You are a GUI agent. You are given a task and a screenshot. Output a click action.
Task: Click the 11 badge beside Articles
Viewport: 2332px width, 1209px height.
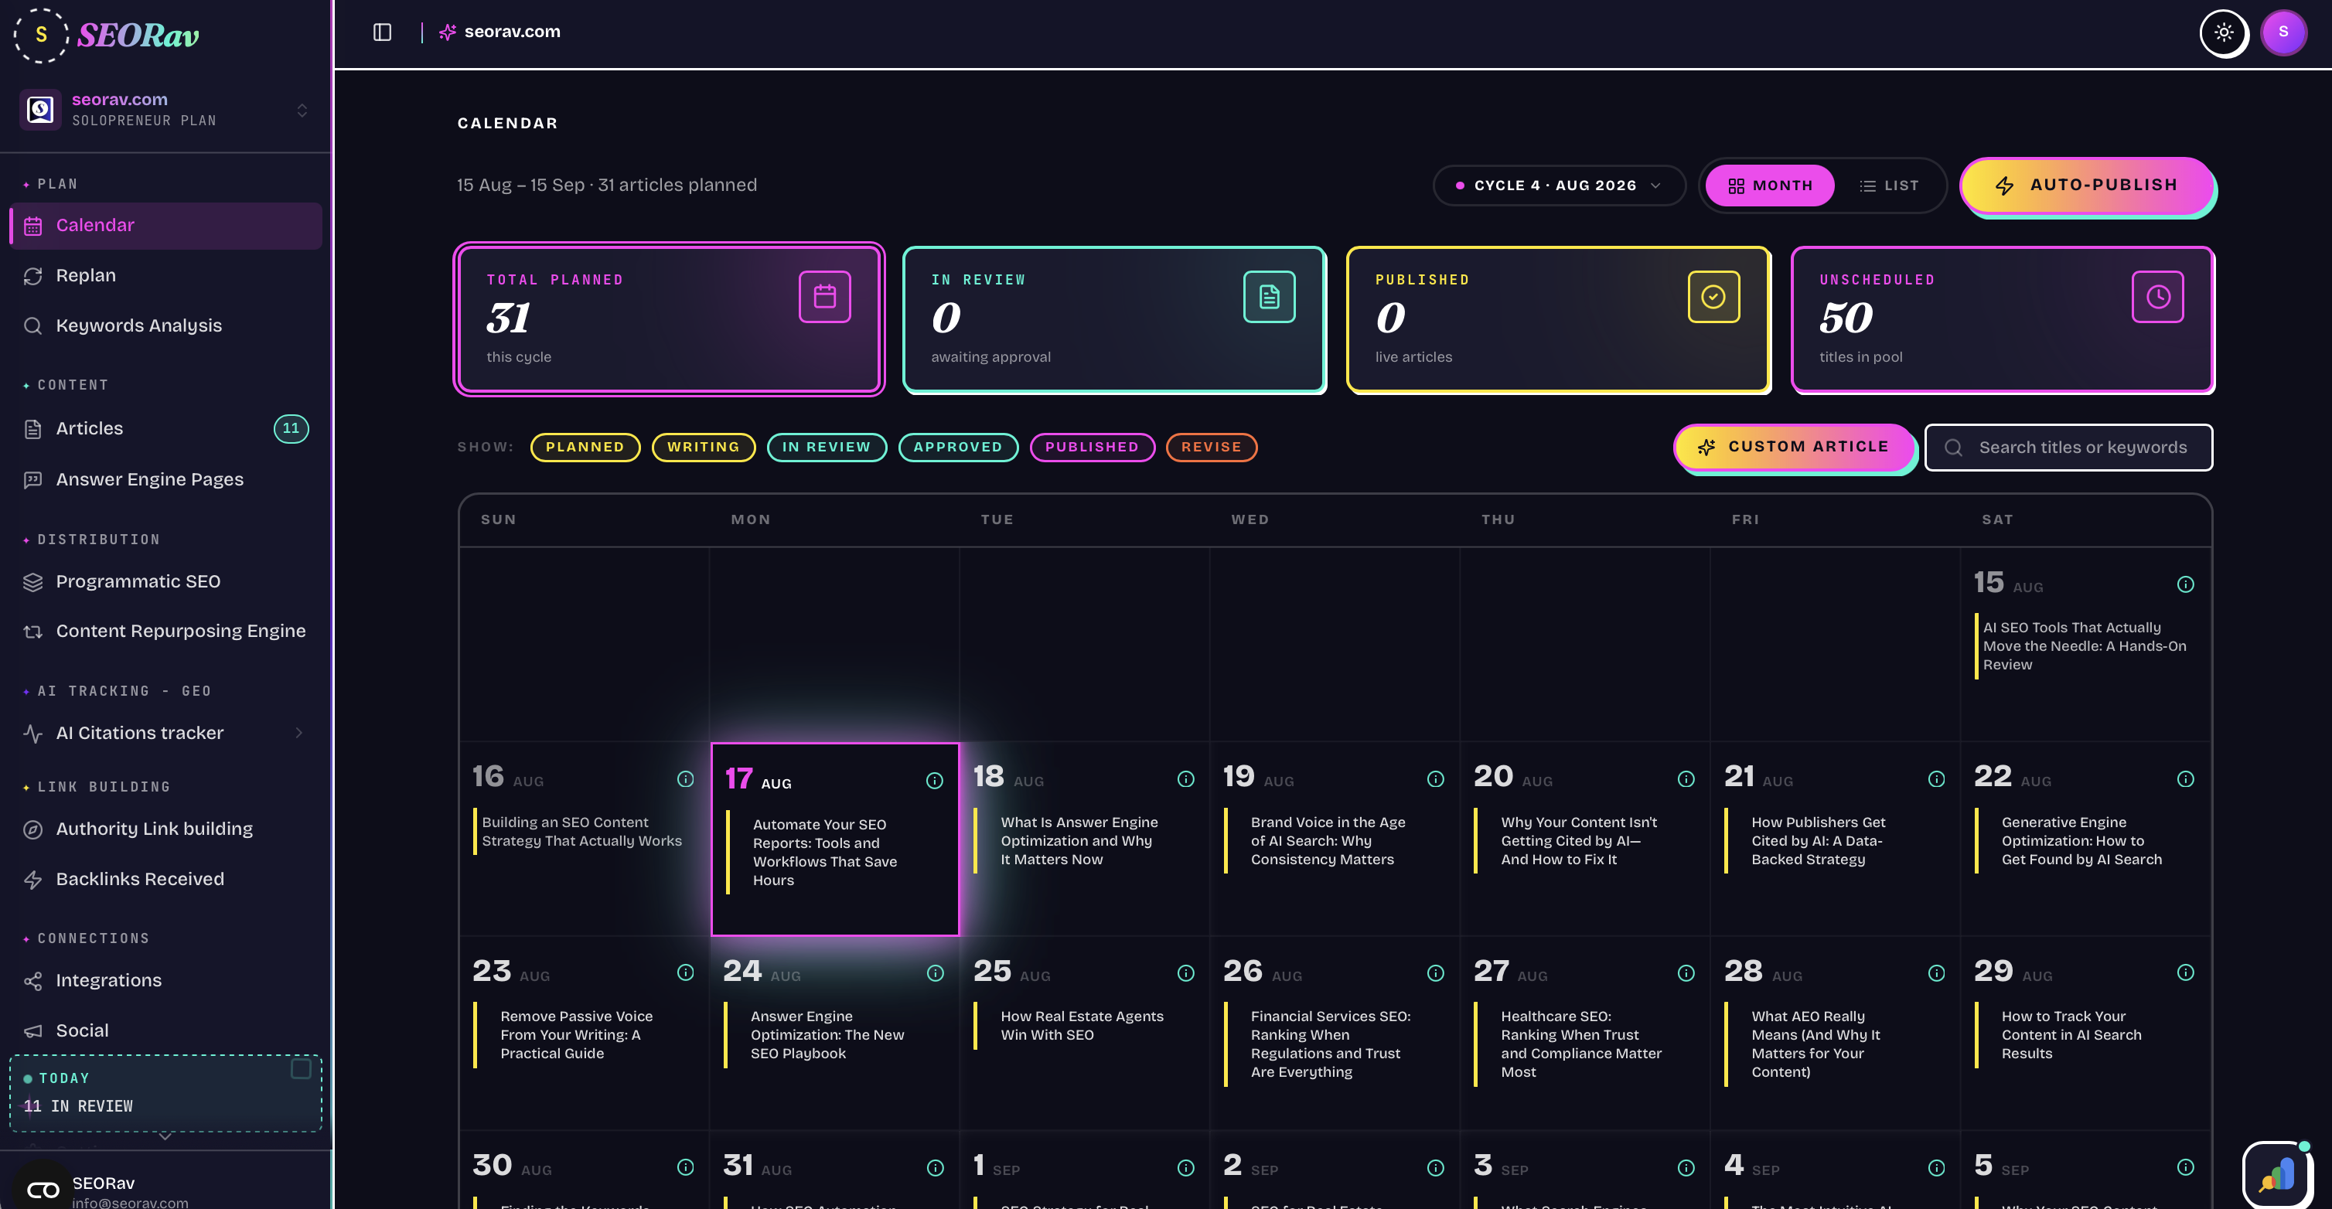[291, 429]
